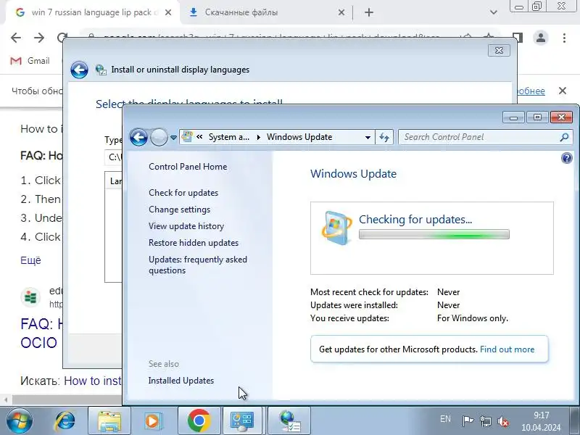Click the Windows Update forward arrow button

(159, 137)
